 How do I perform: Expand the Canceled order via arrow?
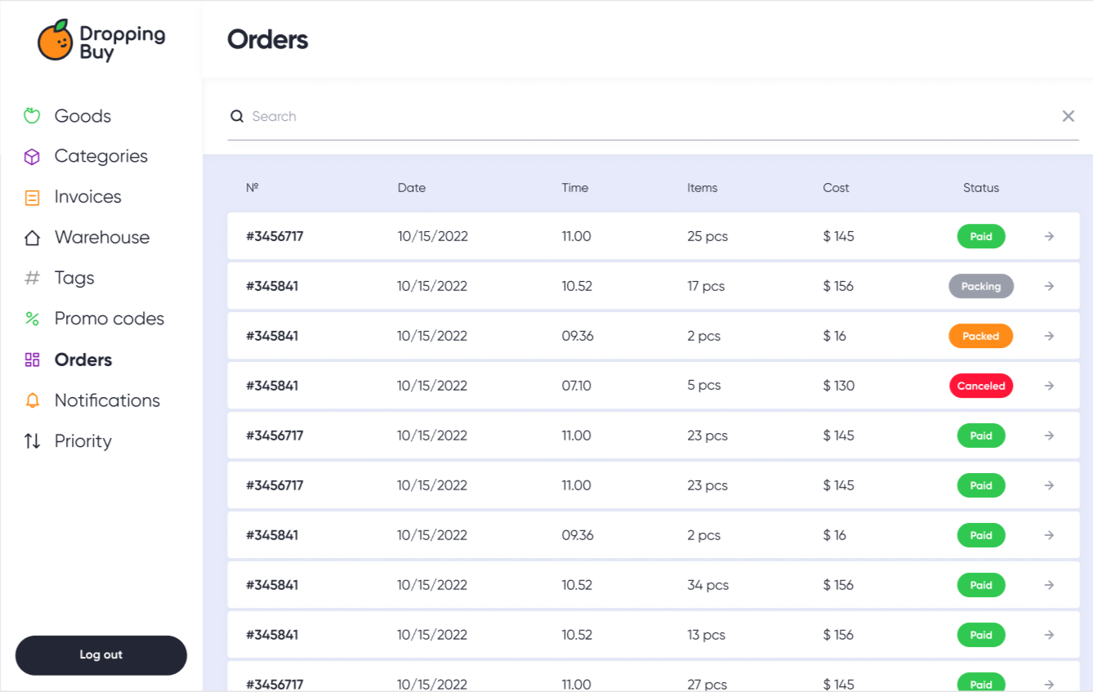(1049, 386)
